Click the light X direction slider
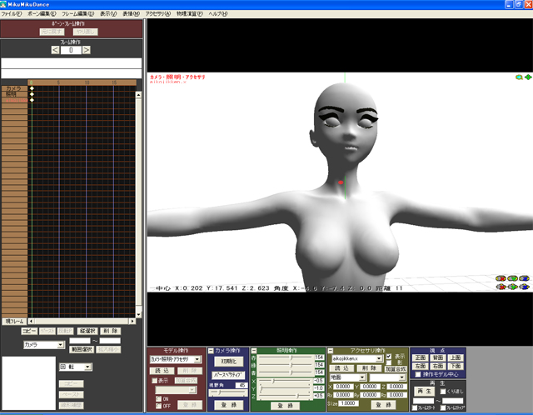Image resolution: width=533 pixels, height=415 pixels. pos(285,381)
